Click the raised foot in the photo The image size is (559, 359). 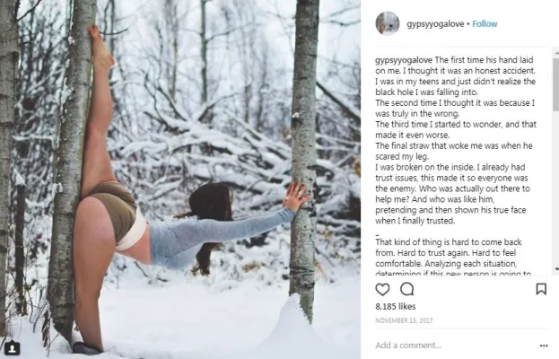[100, 48]
